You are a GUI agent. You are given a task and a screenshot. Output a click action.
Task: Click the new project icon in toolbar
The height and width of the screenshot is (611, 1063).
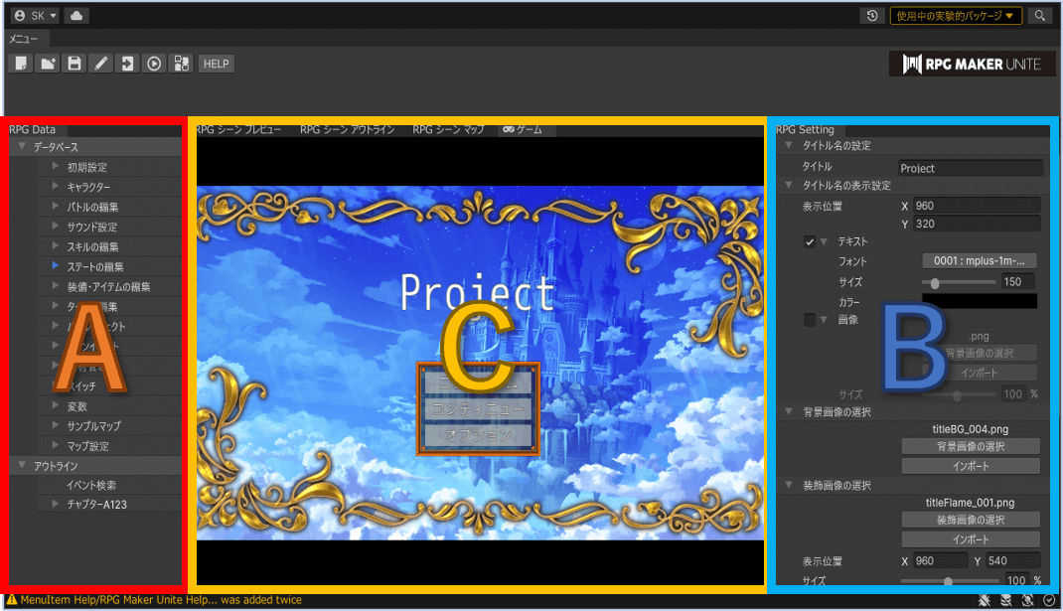point(21,64)
